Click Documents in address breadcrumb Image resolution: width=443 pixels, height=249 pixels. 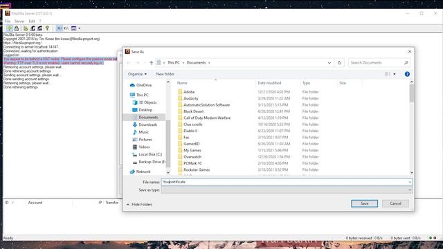pyautogui.click(x=196, y=63)
